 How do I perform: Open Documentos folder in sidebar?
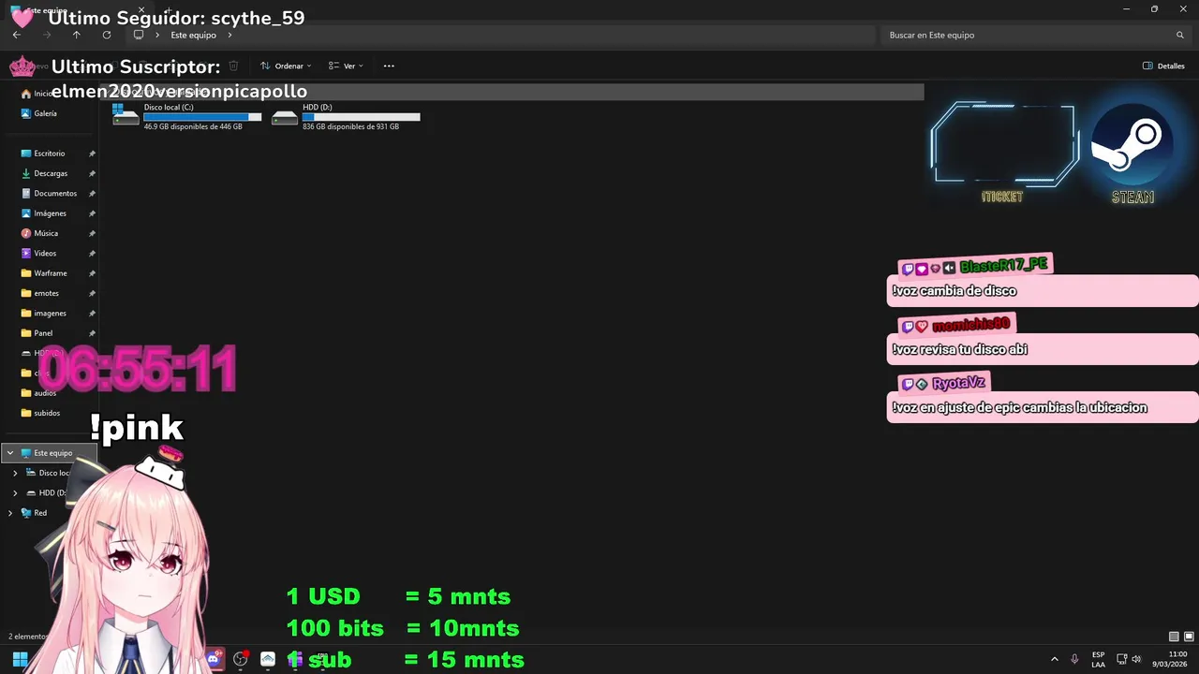(55, 193)
